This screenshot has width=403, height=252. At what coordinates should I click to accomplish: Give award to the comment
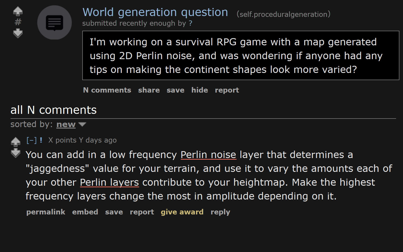[182, 212]
